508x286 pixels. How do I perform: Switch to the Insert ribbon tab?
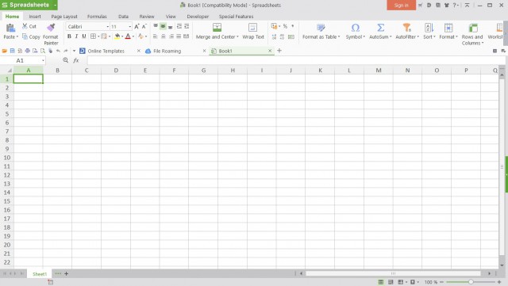35,17
